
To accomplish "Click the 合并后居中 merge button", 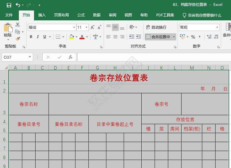I will (158, 37).
